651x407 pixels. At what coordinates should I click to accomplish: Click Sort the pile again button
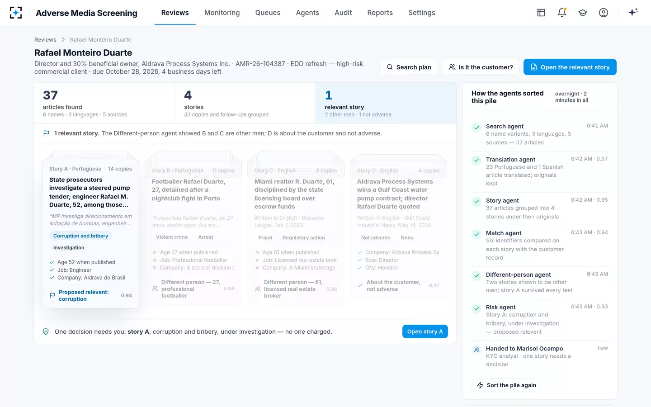coord(506,385)
